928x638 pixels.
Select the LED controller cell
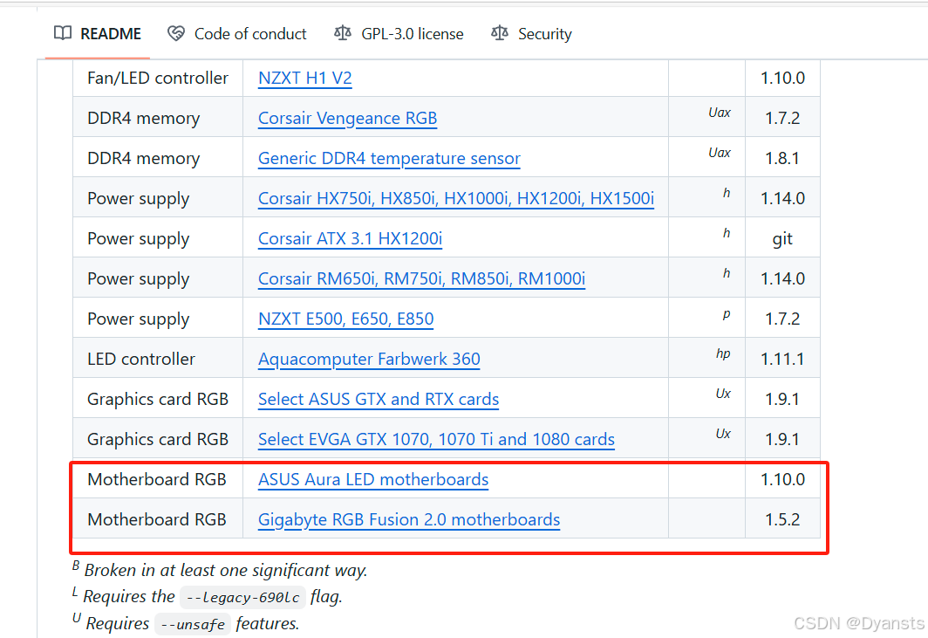click(157, 359)
